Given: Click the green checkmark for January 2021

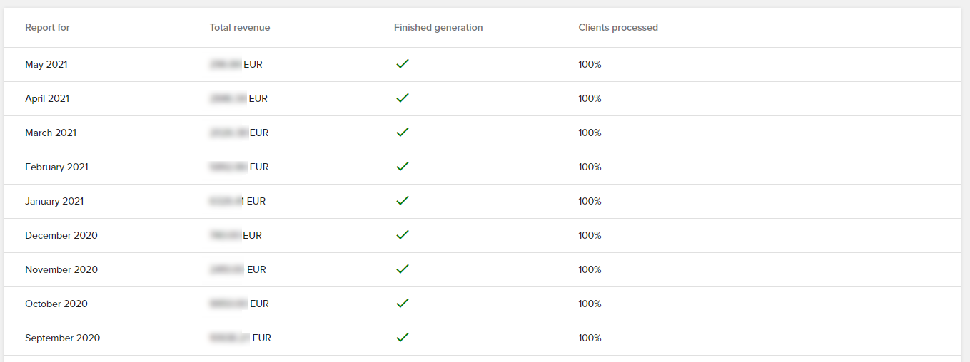Looking at the screenshot, I should (402, 201).
